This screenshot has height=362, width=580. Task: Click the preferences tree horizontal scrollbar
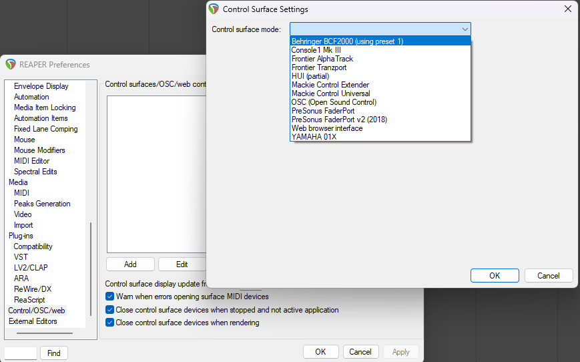point(45,333)
